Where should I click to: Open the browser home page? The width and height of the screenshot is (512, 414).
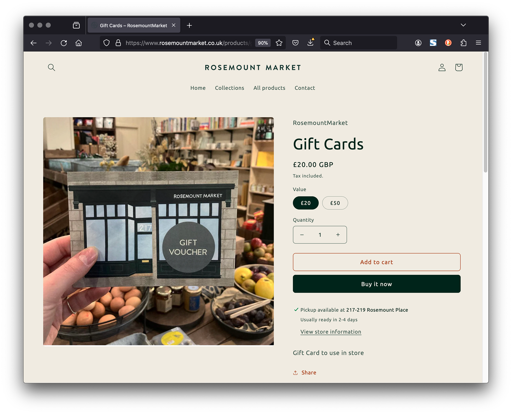79,43
